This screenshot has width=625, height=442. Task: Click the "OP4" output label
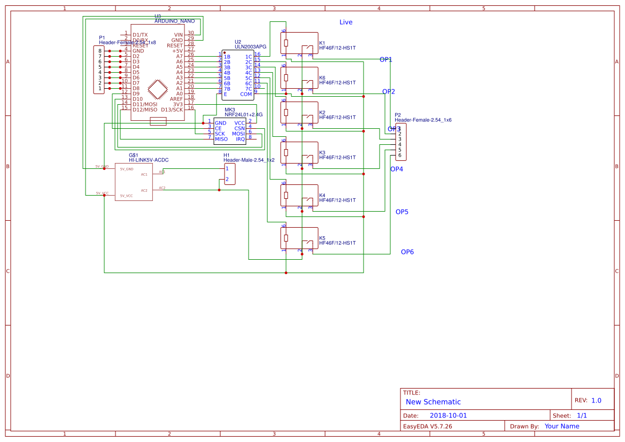pos(397,169)
